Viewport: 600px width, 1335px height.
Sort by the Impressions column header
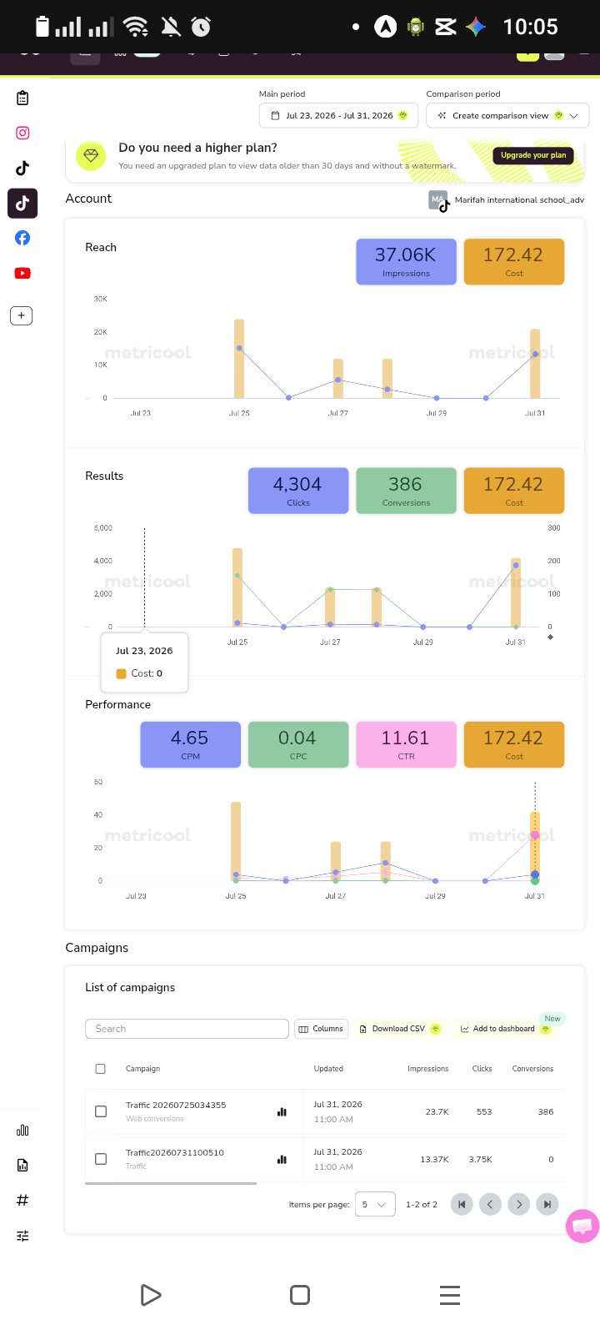(x=427, y=1069)
